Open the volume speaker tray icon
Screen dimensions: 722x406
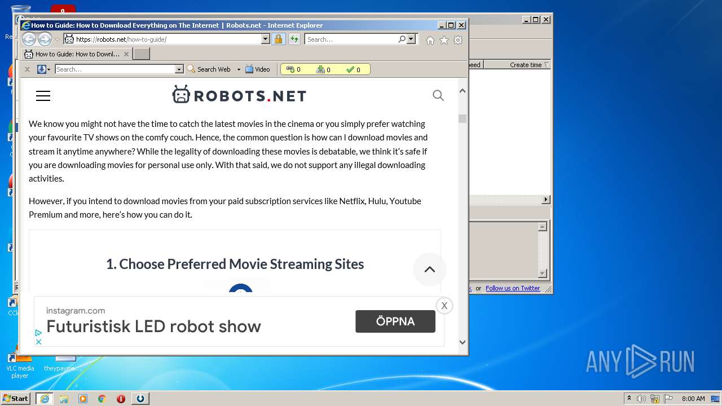pos(641,399)
